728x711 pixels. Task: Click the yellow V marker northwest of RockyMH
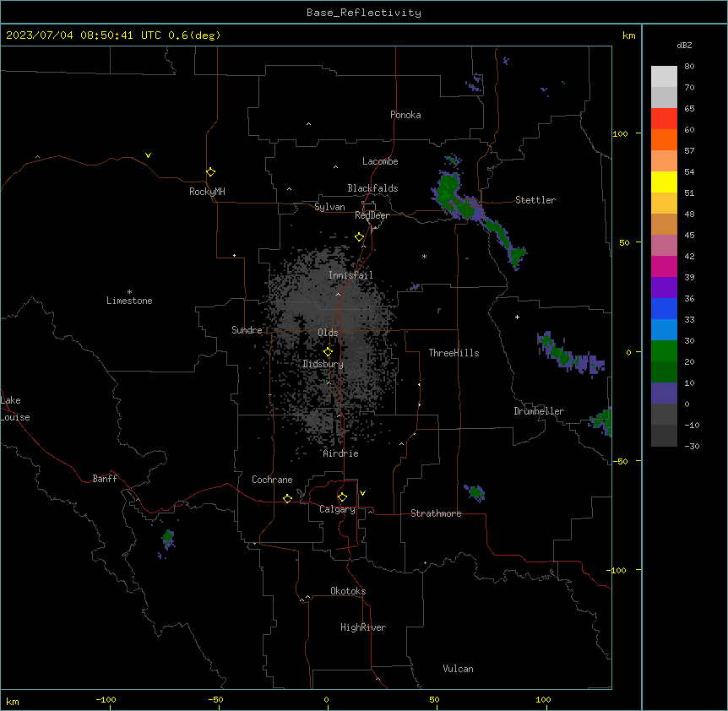pyautogui.click(x=148, y=155)
